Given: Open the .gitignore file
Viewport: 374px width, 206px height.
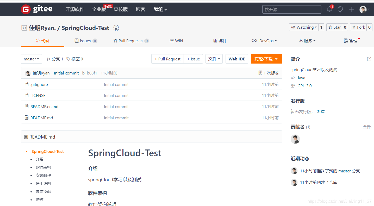Looking at the screenshot, I should tap(39, 84).
